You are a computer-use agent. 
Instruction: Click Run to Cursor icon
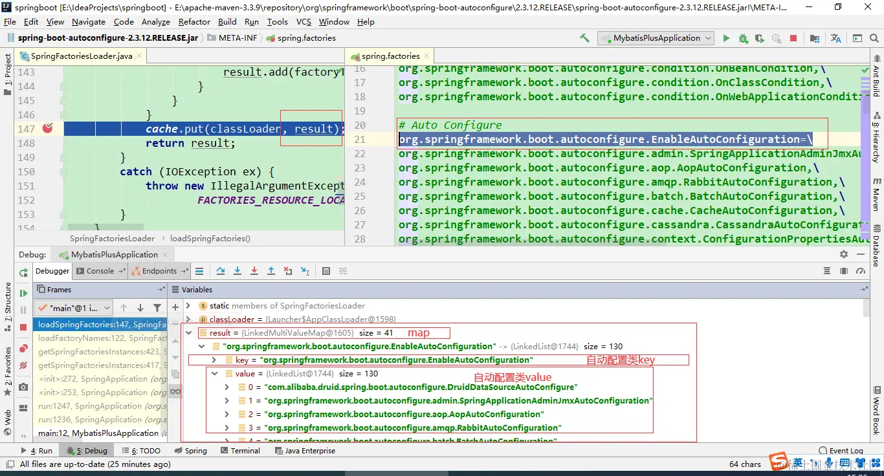[305, 271]
